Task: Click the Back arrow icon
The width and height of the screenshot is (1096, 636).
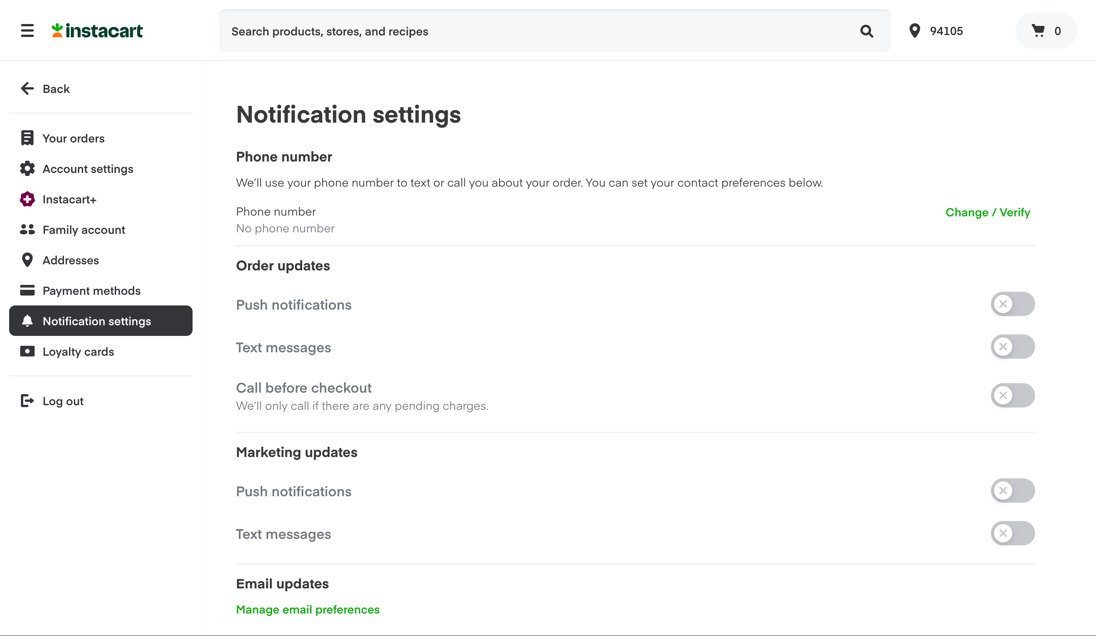Action: [27, 88]
